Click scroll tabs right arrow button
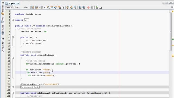174x98 pixels. tap(166, 3)
